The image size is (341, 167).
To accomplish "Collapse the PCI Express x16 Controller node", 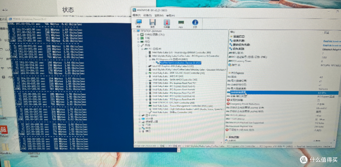I will click(146, 56).
